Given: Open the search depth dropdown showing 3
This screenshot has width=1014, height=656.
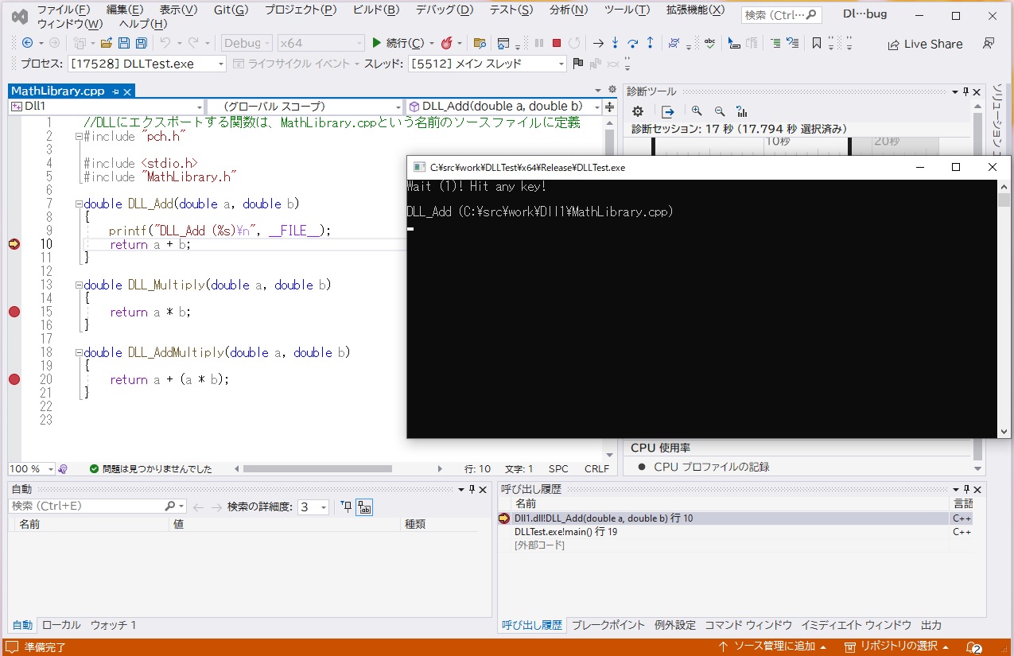Looking at the screenshot, I should pos(313,507).
